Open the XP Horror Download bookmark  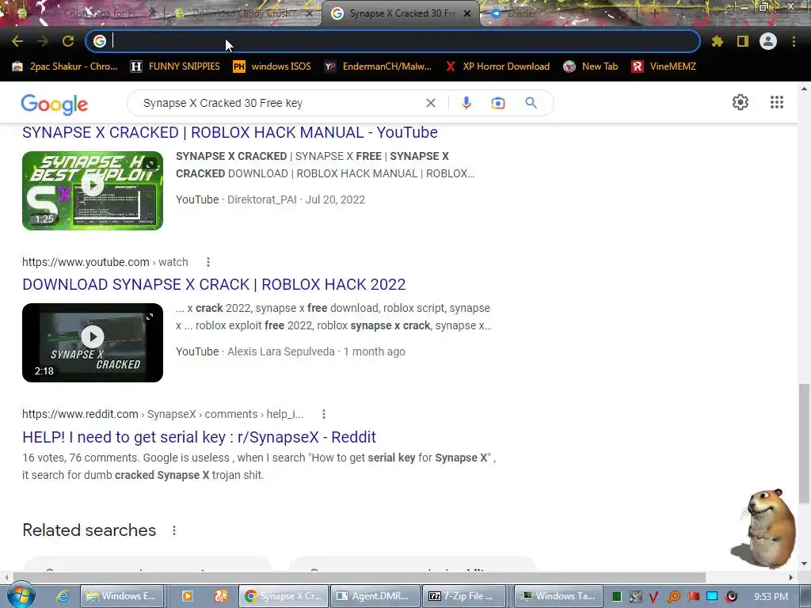click(497, 66)
